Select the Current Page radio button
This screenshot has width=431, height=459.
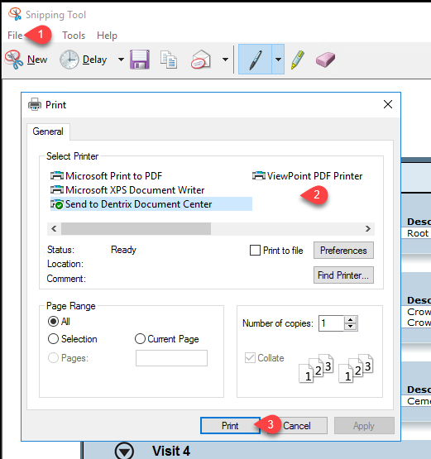coord(140,339)
